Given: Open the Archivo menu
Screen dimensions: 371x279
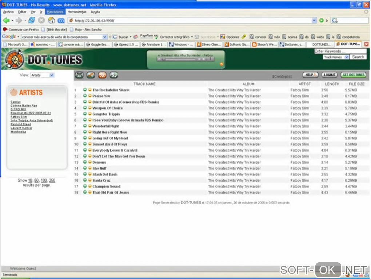Looking at the screenshot, I should pos(8,12).
